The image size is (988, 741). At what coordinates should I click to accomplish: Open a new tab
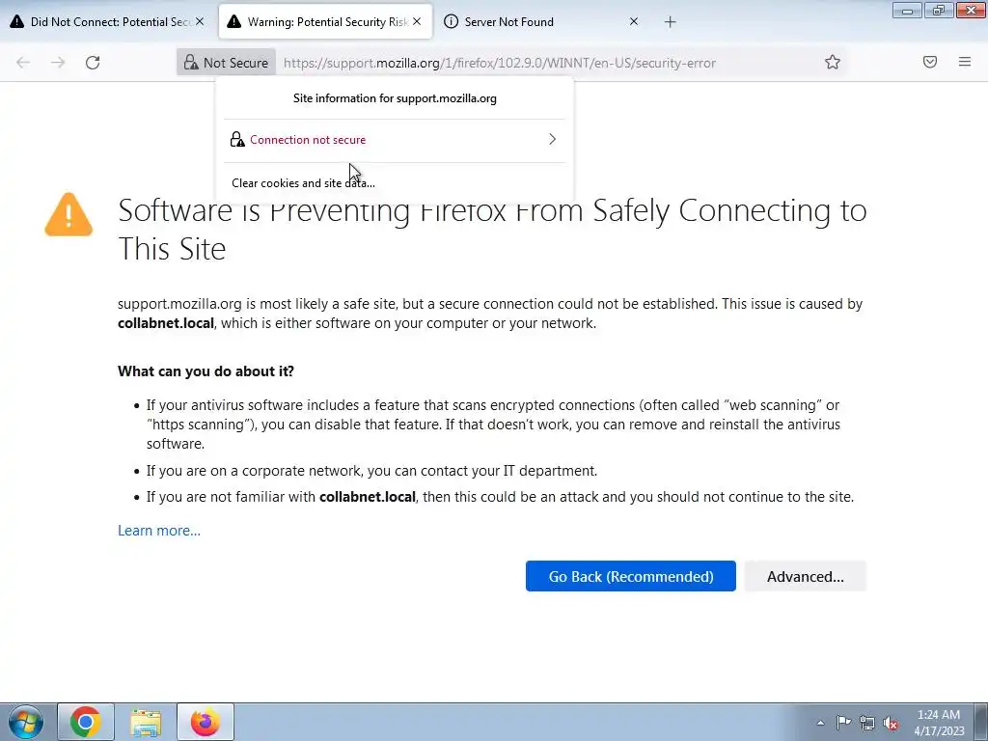(x=670, y=22)
